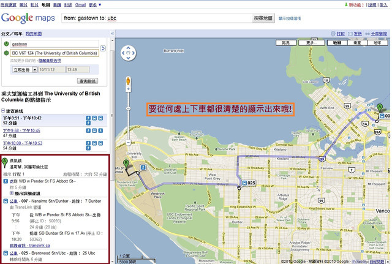This screenshot has height=264, width=392.
Task: Open Images in top navigation bar
Action: click(23, 5)
